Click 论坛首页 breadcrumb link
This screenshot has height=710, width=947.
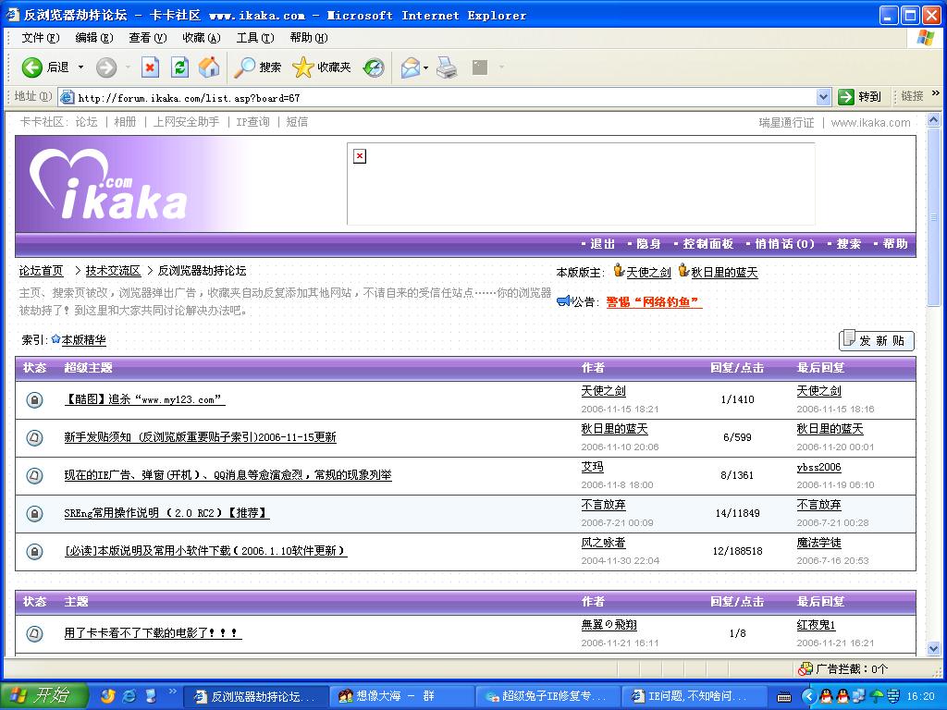[41, 271]
